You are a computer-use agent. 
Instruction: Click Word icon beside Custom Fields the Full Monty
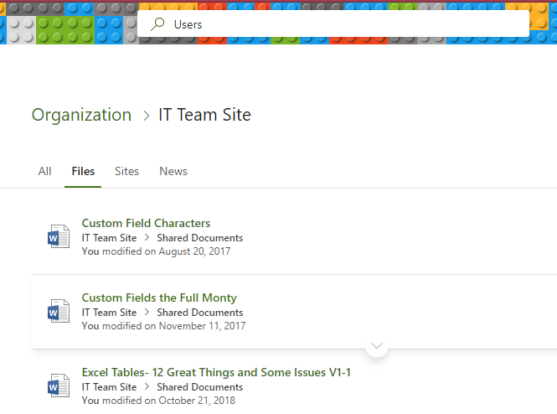pyautogui.click(x=59, y=311)
